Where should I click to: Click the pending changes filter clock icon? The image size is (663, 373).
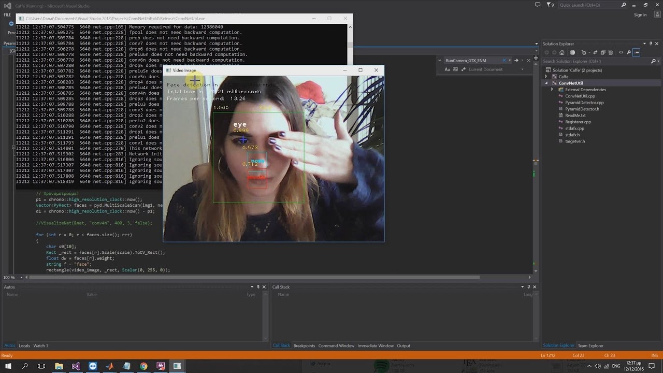point(584,52)
